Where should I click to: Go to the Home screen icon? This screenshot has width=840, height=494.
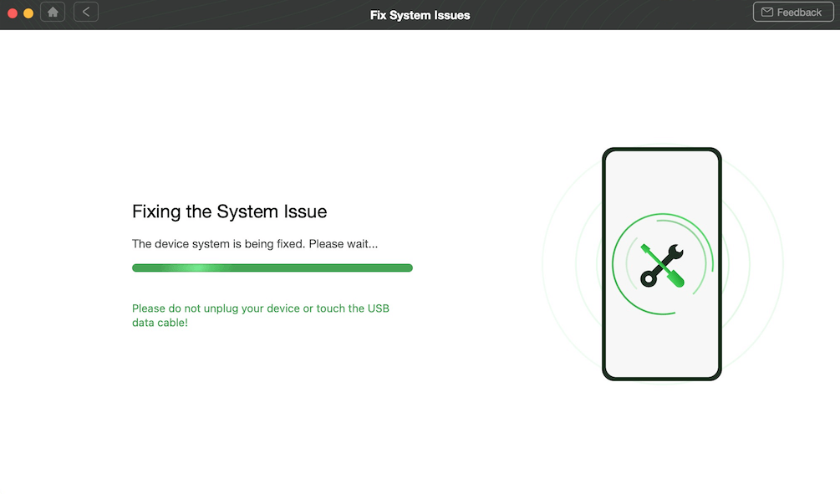pos(53,12)
